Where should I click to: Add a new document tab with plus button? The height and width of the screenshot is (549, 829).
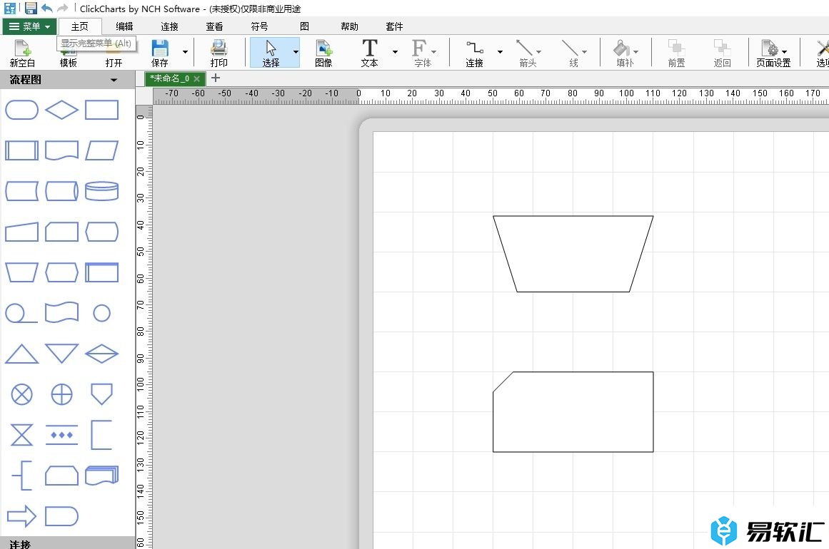click(215, 78)
